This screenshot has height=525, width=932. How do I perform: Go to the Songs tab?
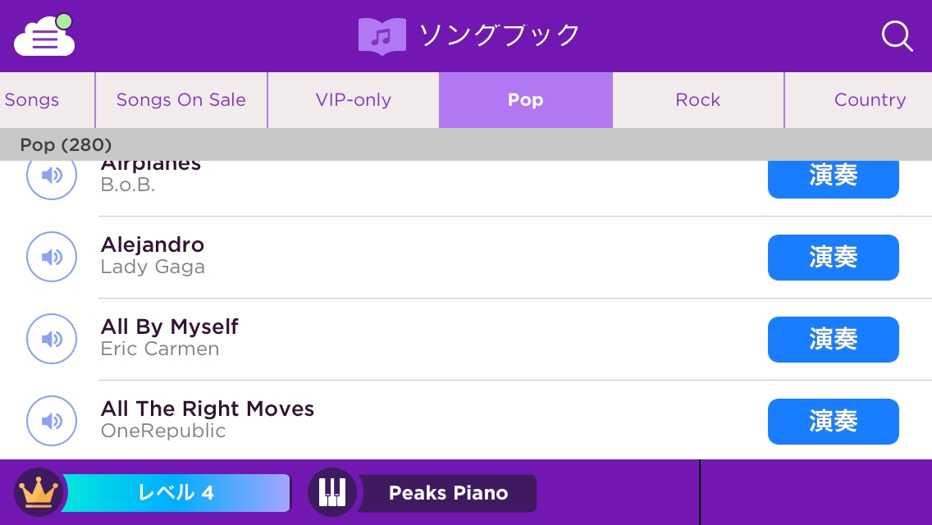point(33,100)
